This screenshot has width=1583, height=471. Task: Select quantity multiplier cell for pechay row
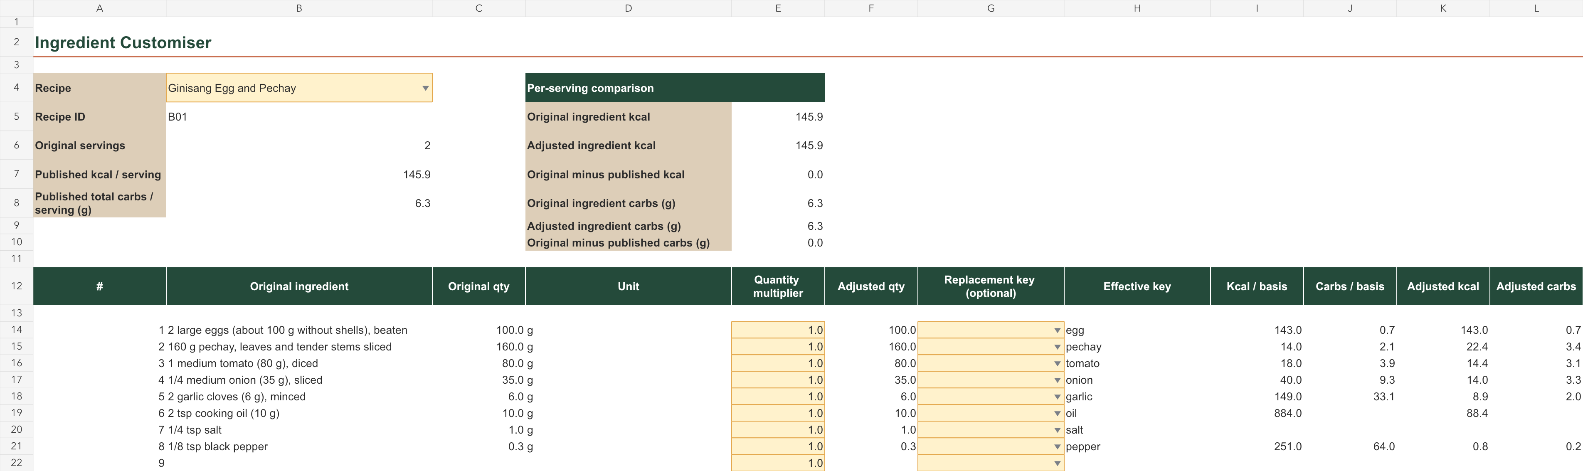pos(778,347)
